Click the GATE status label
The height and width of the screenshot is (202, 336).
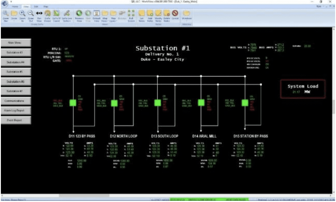pyautogui.click(x=57, y=61)
